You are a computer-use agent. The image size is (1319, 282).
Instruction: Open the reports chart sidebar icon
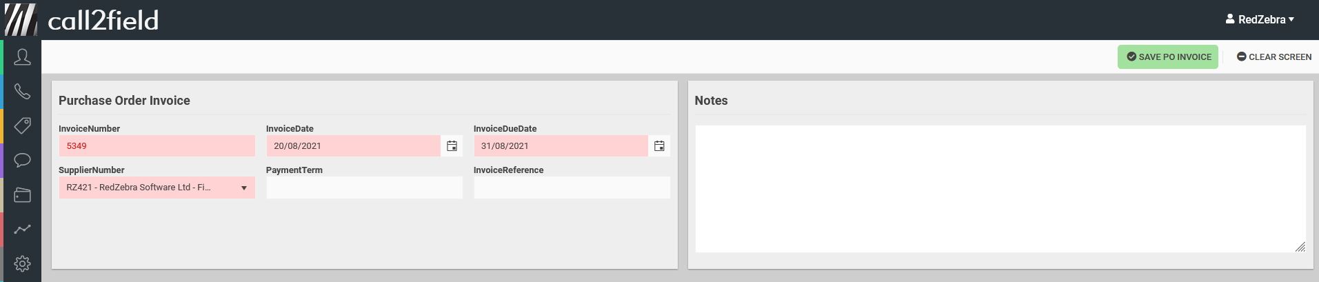pyautogui.click(x=22, y=229)
